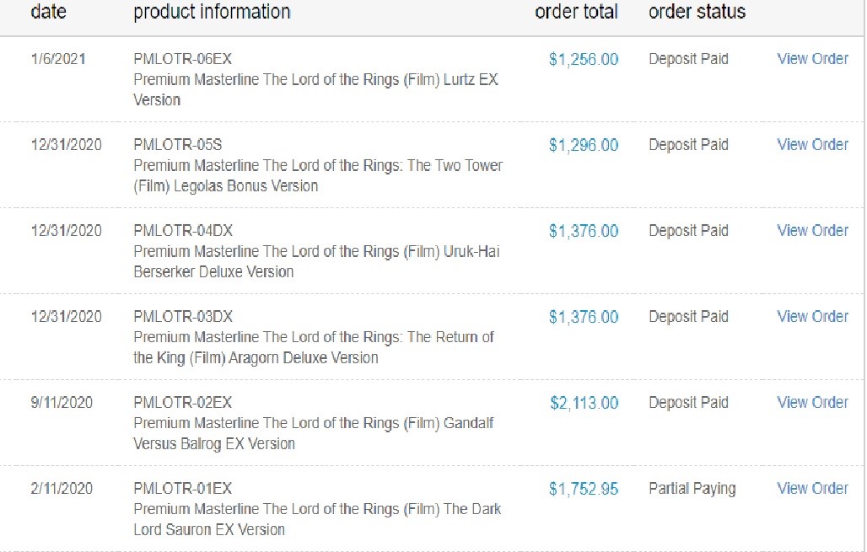Open View Order for Uruk-Hai Berserker Deluxe
Image resolution: width=867 pixels, height=552 pixels.
812,230
